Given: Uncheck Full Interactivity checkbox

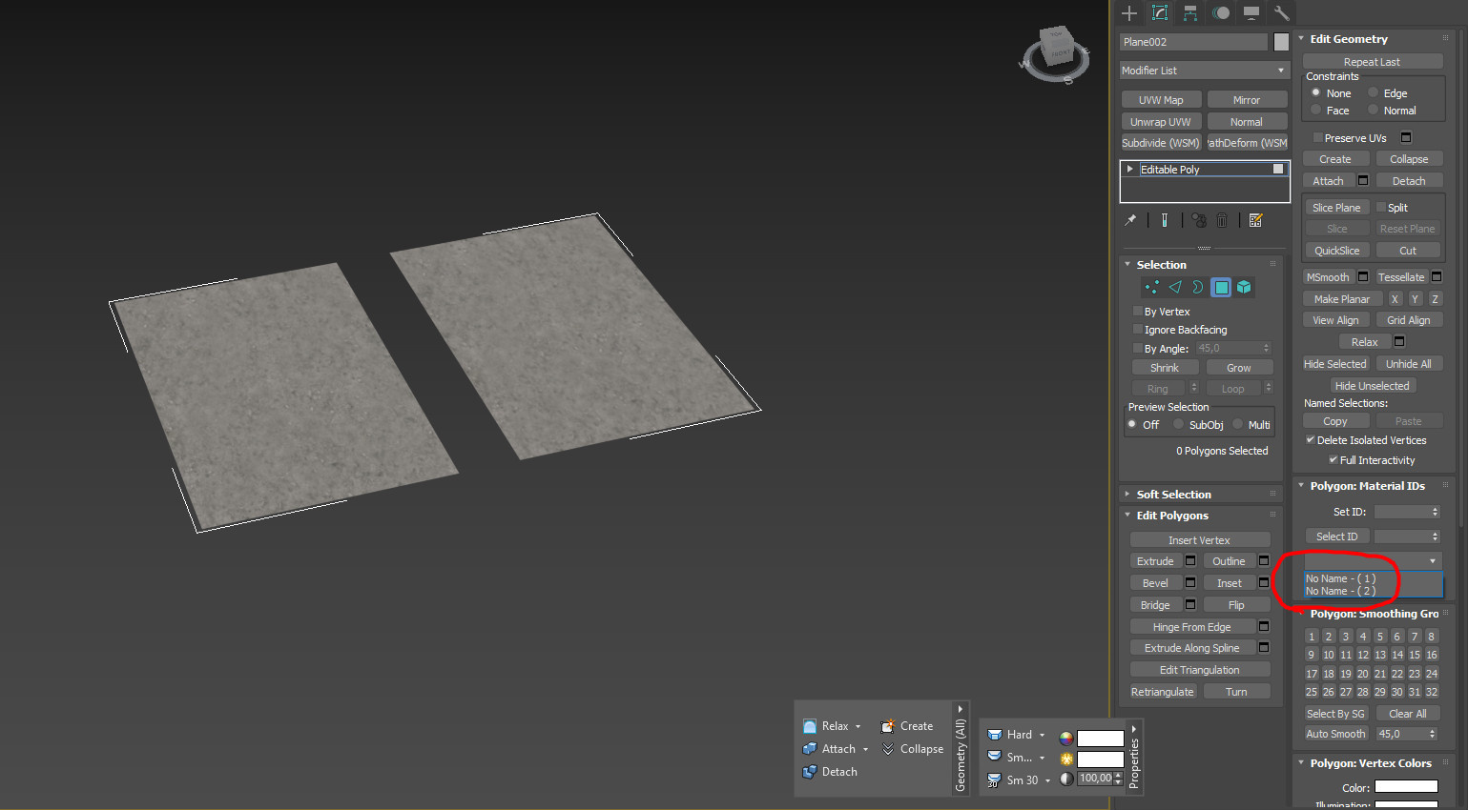Looking at the screenshot, I should 1334,460.
